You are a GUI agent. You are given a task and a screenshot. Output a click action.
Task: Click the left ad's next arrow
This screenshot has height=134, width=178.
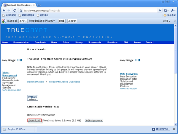point(21,60)
